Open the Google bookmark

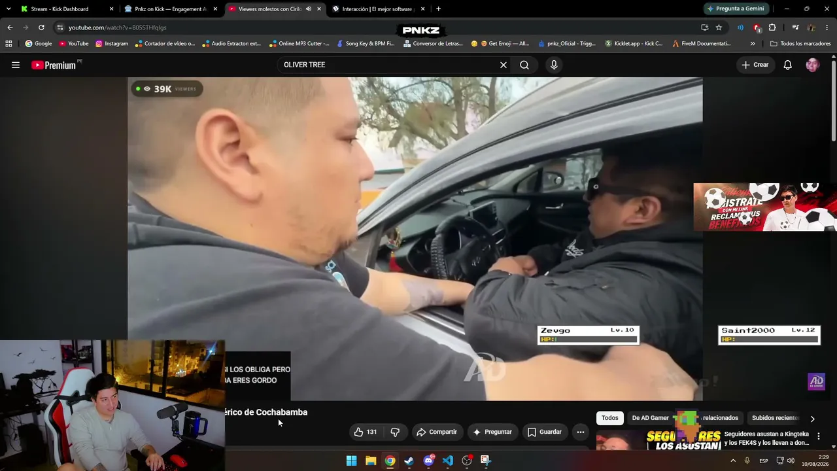tap(38, 44)
